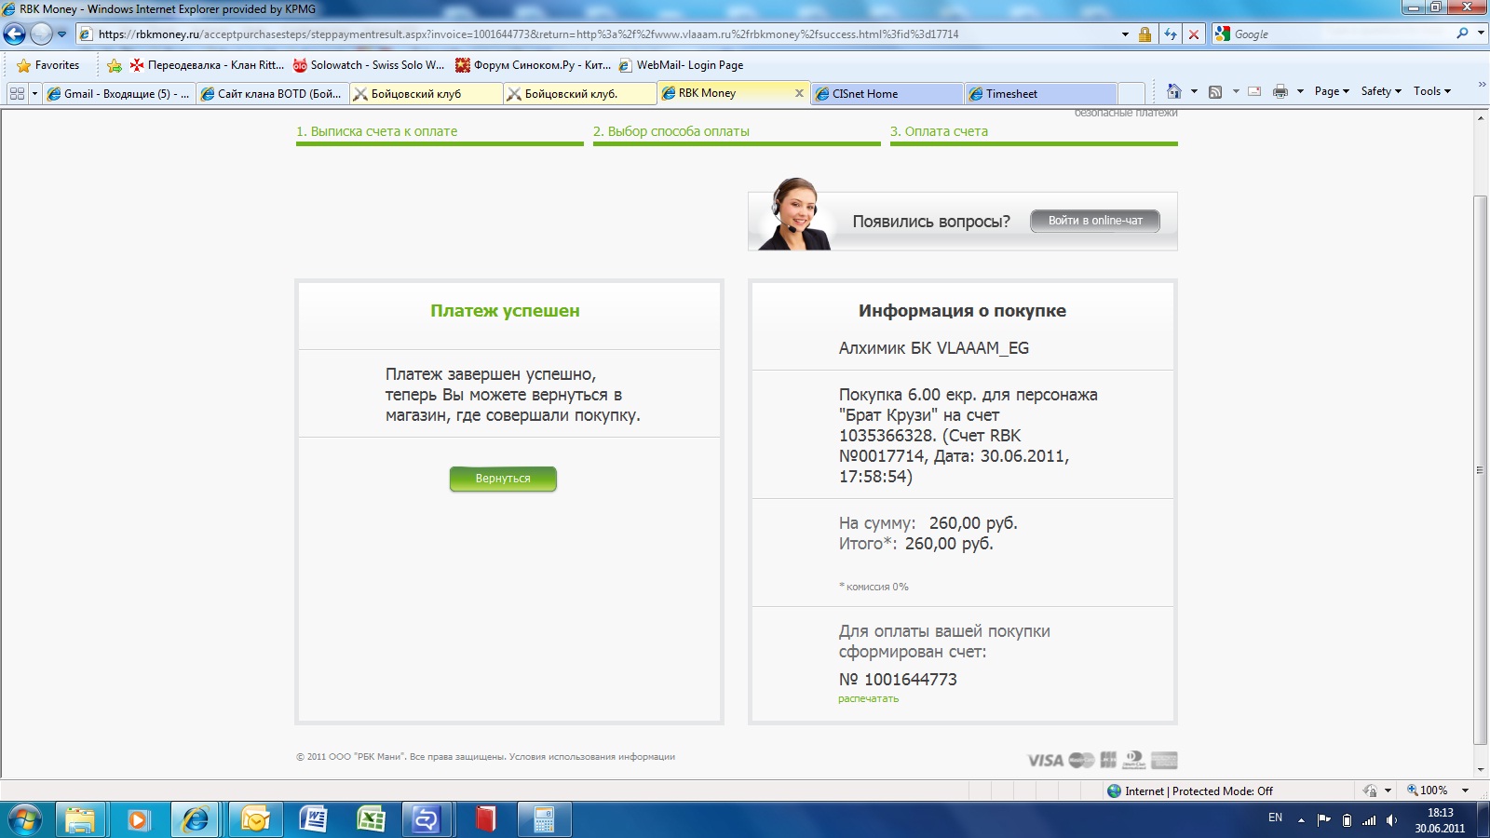Viewport: 1490px width, 838px height.
Task: Stop loading with the red X icon
Action: pyautogui.click(x=1194, y=34)
